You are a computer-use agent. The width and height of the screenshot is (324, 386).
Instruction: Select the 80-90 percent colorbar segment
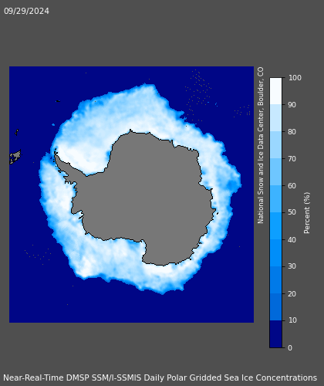pyautogui.click(x=275, y=118)
